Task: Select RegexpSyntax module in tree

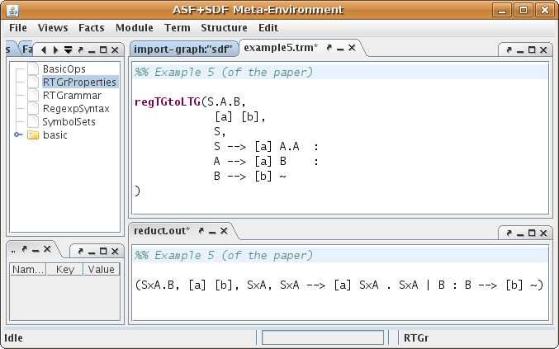Action: [76, 109]
